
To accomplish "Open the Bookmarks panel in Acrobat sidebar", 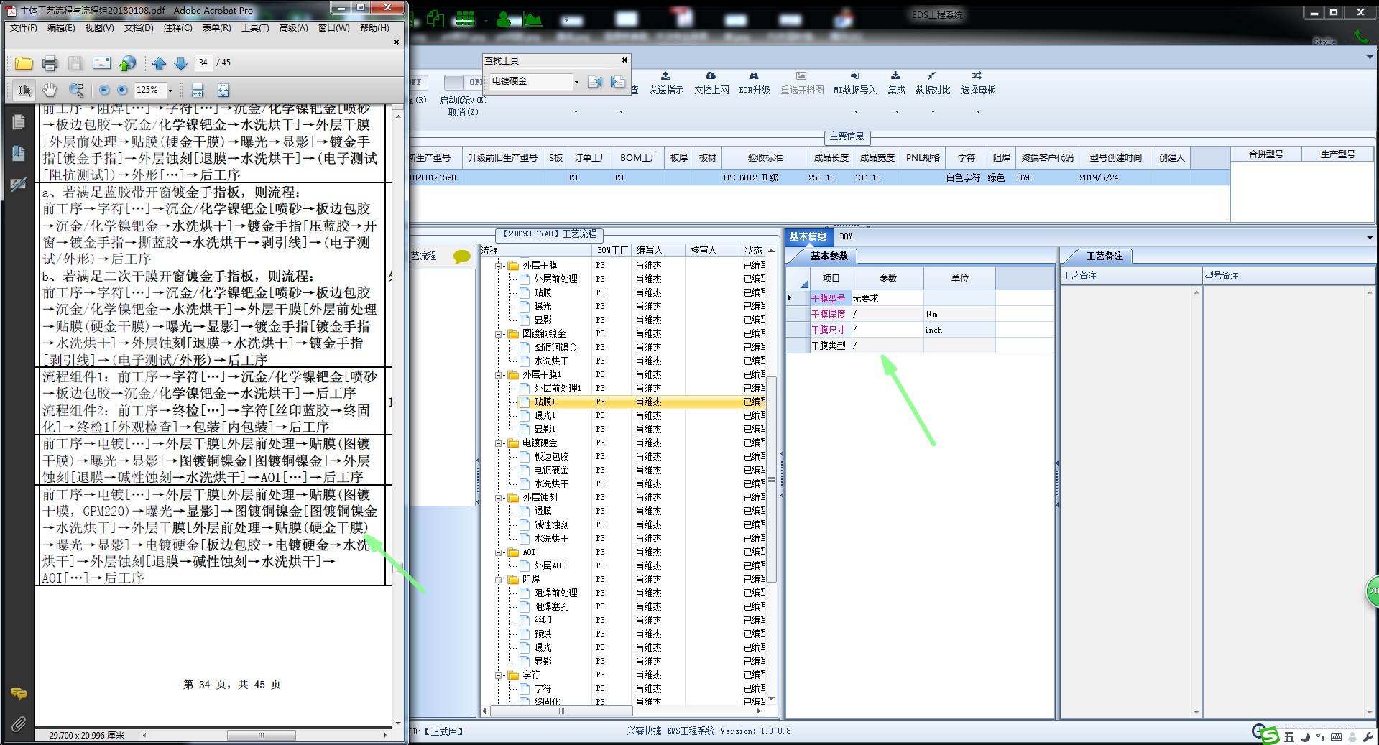I will click(19, 153).
